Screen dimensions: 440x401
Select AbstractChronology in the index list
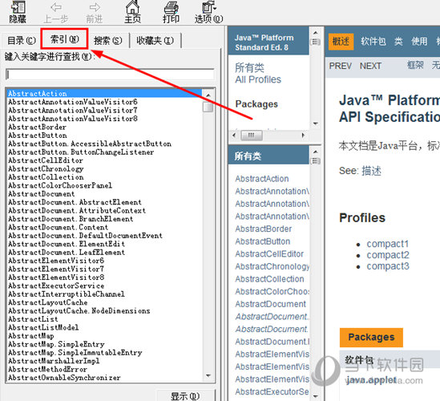tap(46, 169)
